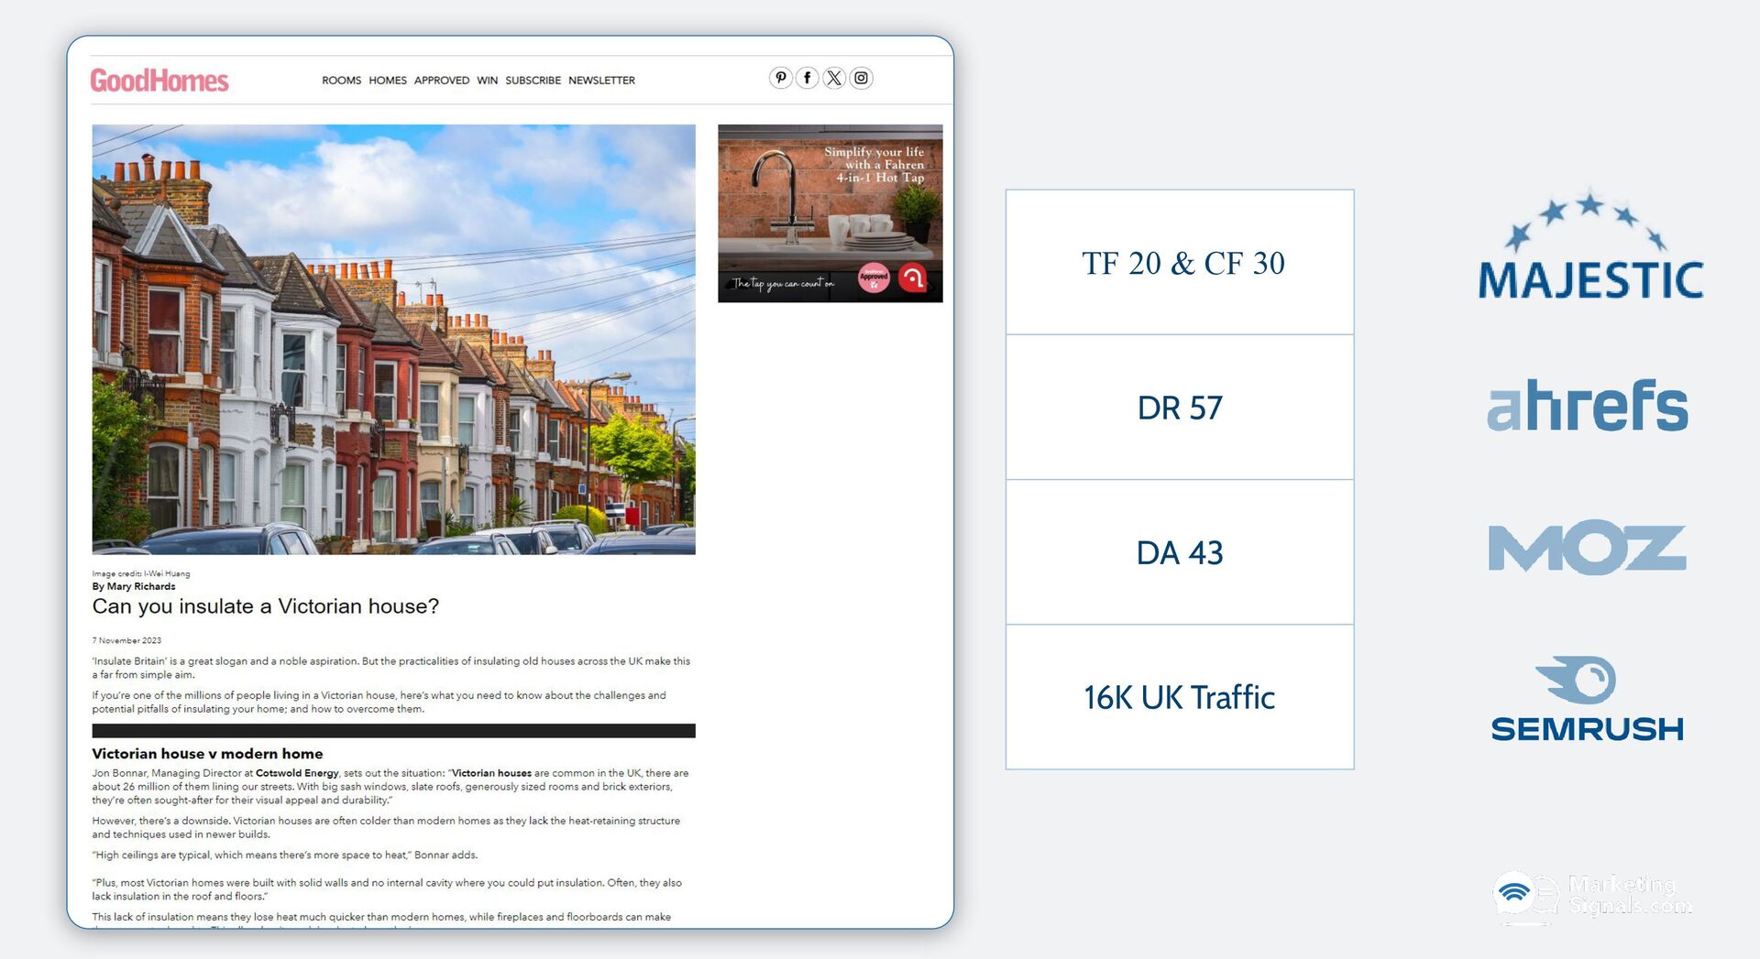Click the GoodHomes logo
The height and width of the screenshot is (959, 1760).
[x=159, y=81]
